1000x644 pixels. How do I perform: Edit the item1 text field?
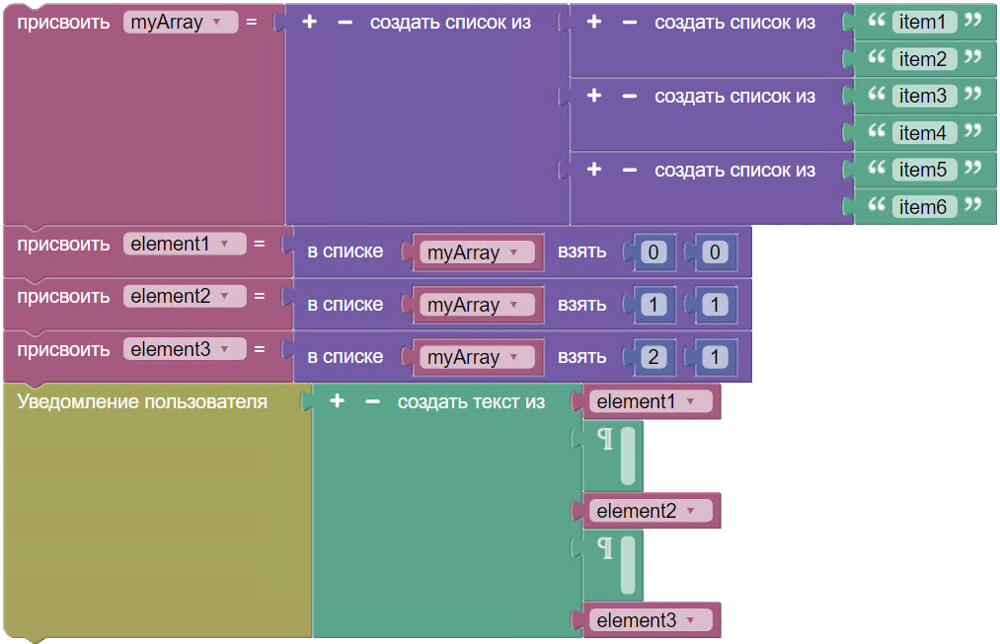tap(924, 23)
